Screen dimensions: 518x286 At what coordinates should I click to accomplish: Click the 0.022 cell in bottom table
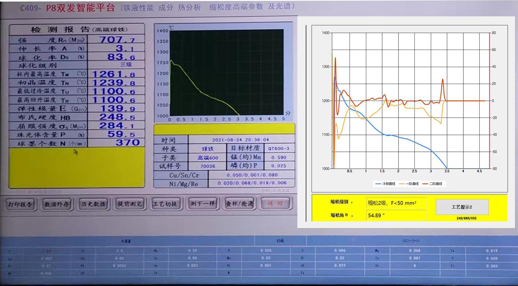click(340, 265)
